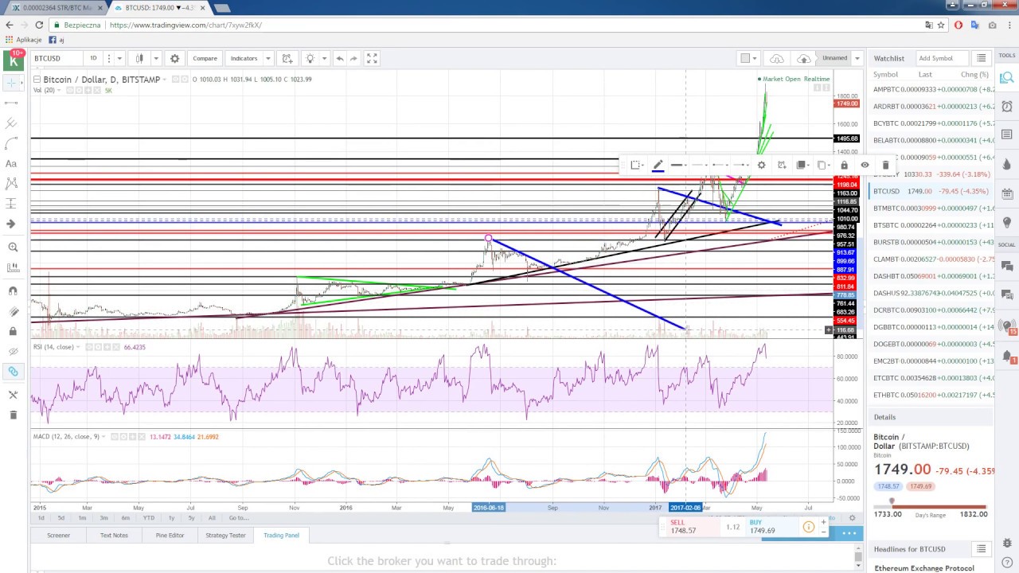
Task: Open the visual order layers dropdown in floating toolbar
Action: 802,165
